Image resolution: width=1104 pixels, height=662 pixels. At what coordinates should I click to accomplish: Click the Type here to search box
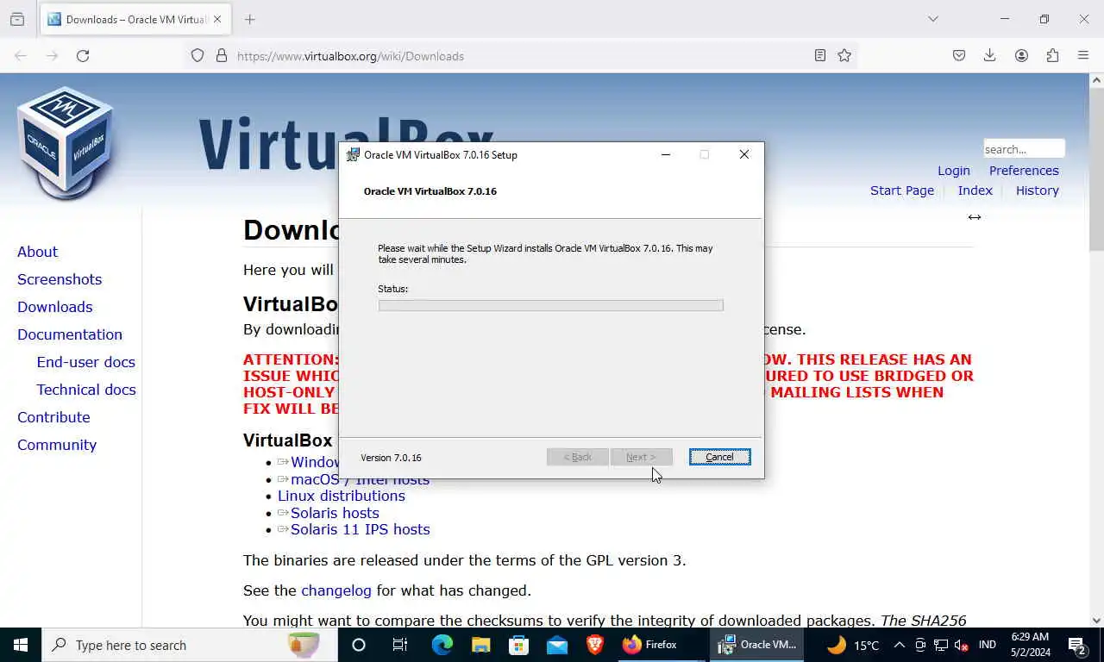click(189, 645)
